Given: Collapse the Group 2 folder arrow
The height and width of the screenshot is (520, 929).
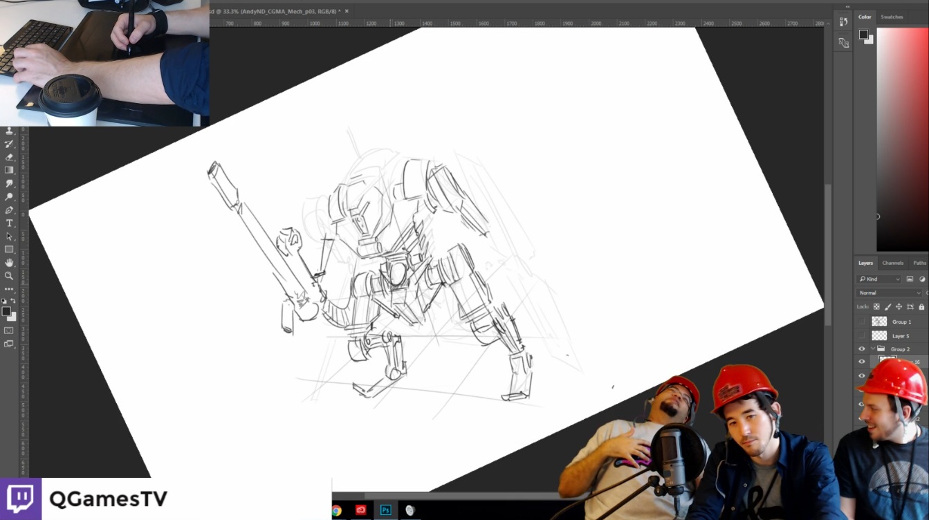Looking at the screenshot, I should [x=872, y=349].
